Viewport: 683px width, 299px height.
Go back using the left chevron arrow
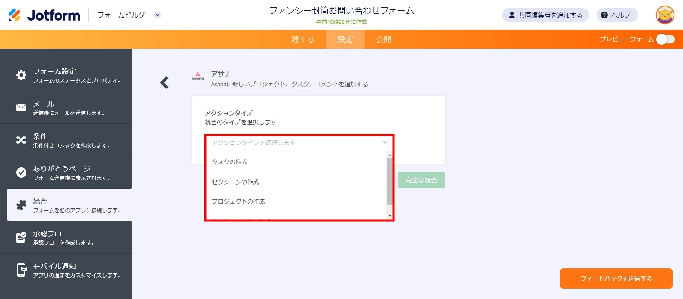tap(164, 82)
